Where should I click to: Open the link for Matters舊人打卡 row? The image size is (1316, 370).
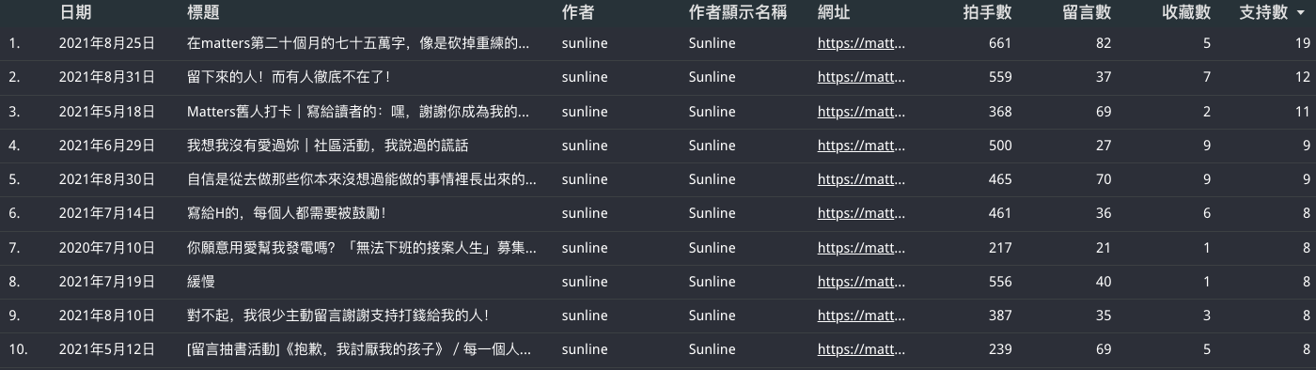pyautogui.click(x=861, y=112)
